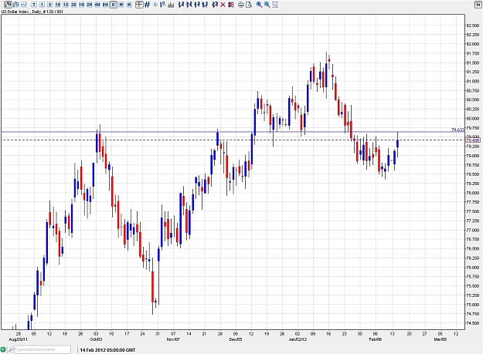Click the Jan/02/12 date label on the time axis

click(x=298, y=339)
